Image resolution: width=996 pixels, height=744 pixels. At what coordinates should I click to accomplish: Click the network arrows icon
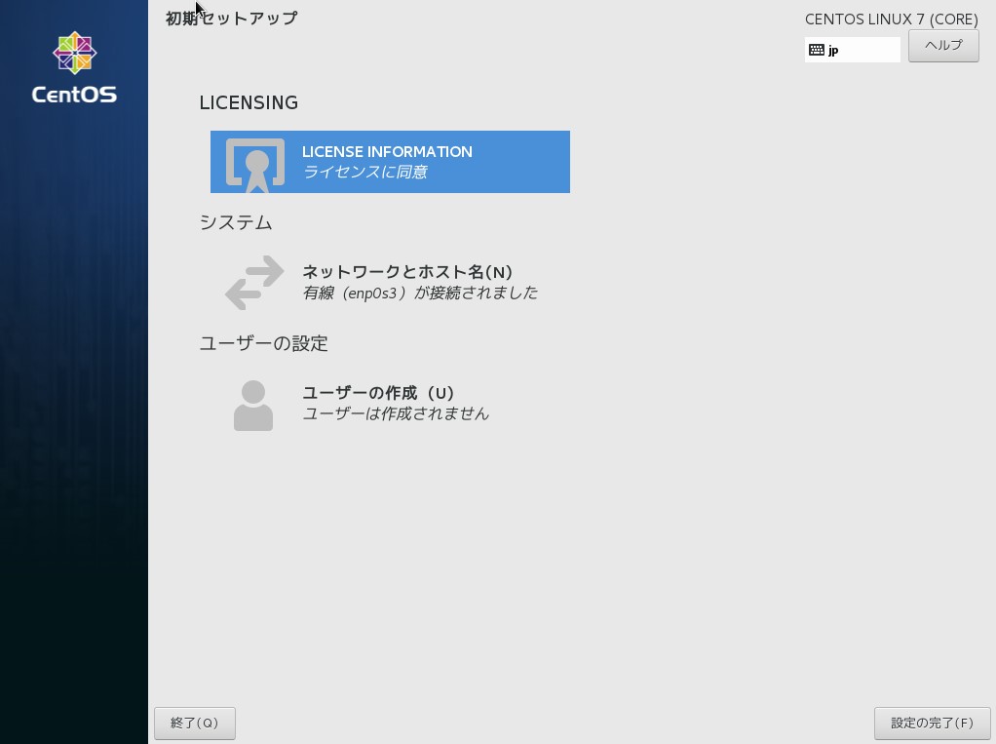coord(254,283)
